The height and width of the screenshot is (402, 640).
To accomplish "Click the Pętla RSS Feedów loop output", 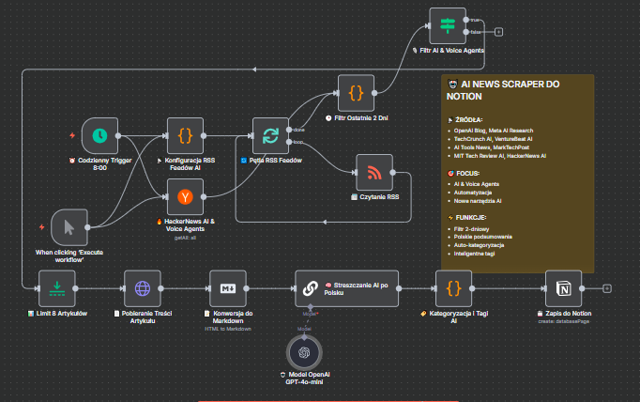I will pos(289,142).
